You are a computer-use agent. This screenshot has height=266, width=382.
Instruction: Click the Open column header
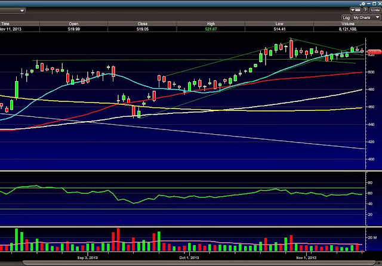click(x=73, y=24)
